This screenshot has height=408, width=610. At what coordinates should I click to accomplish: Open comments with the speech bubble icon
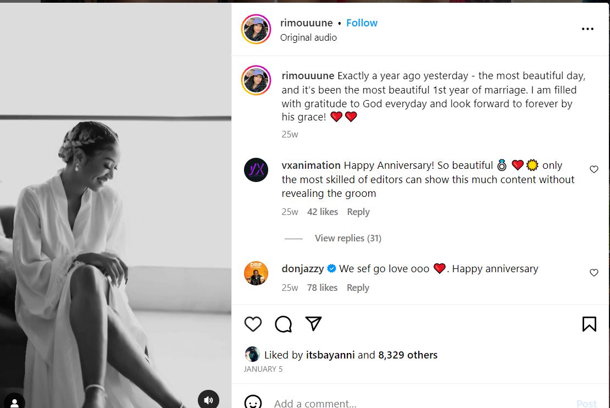(x=283, y=324)
